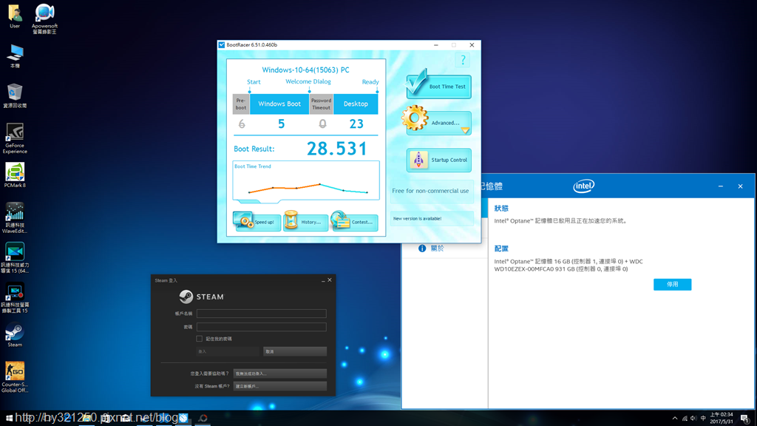This screenshot has height=426, width=757.
Task: Select the Steam desktop shortcut
Action: point(15,335)
